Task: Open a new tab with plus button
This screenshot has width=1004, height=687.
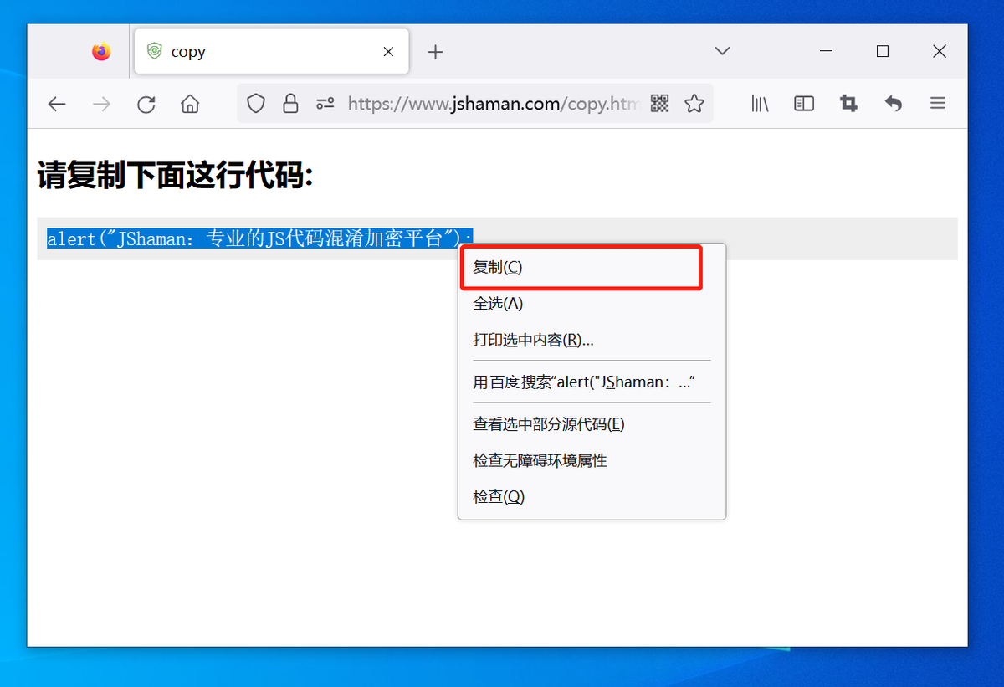Action: coord(435,52)
